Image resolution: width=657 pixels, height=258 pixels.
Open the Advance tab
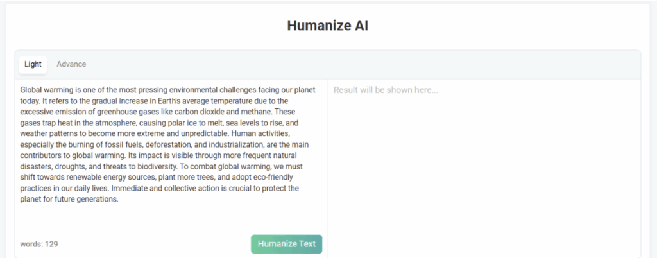71,64
